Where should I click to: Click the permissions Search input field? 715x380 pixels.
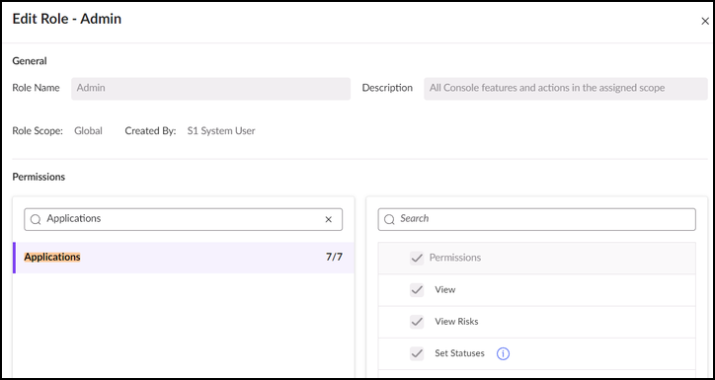tap(536, 220)
